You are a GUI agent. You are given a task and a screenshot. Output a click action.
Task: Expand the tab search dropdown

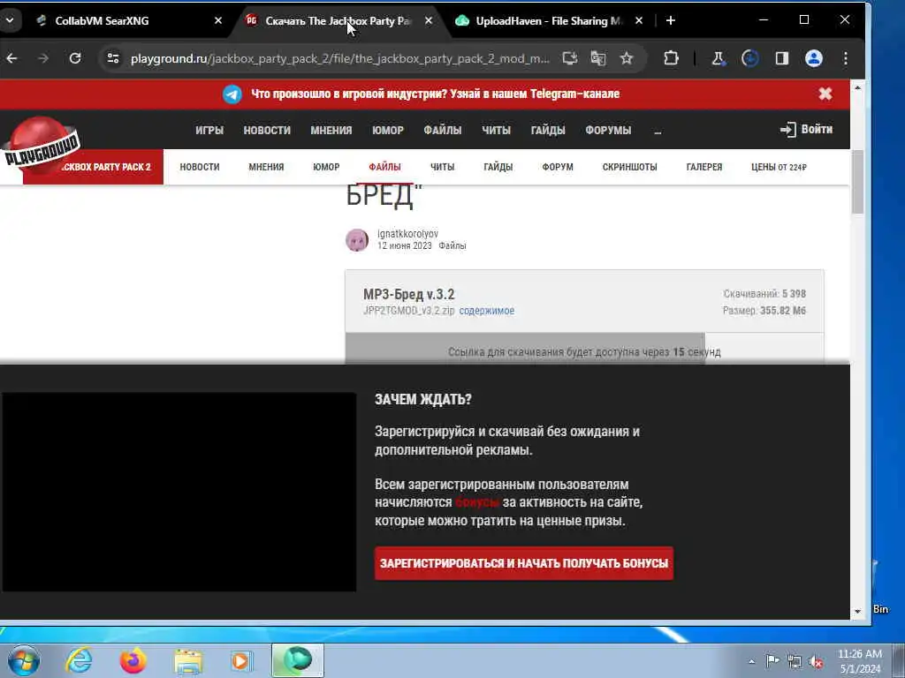(x=10, y=21)
